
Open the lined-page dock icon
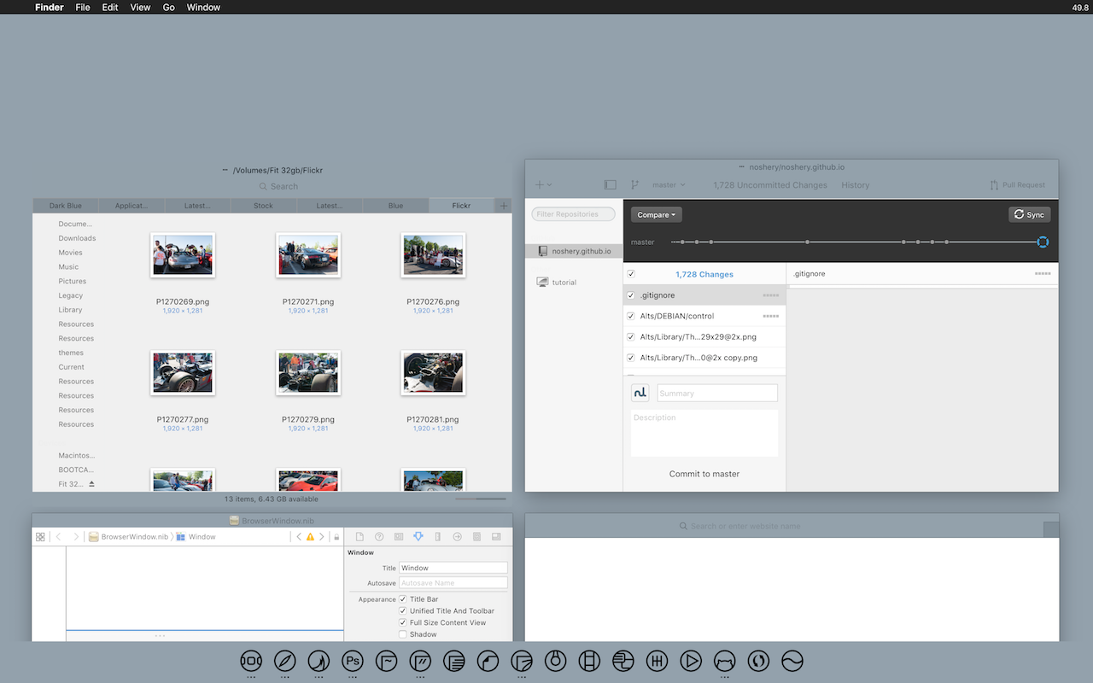454,661
